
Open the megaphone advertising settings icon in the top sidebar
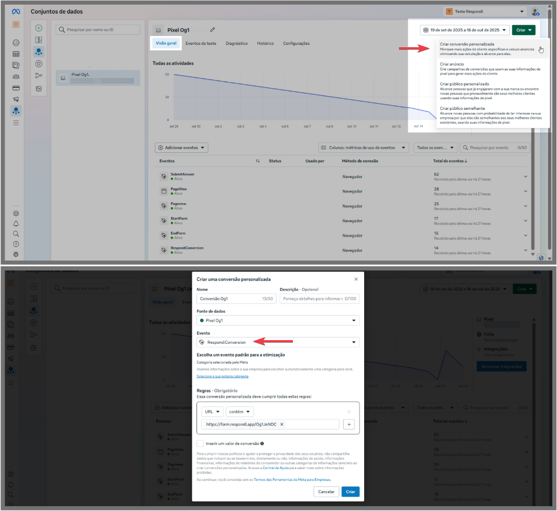tap(16, 100)
